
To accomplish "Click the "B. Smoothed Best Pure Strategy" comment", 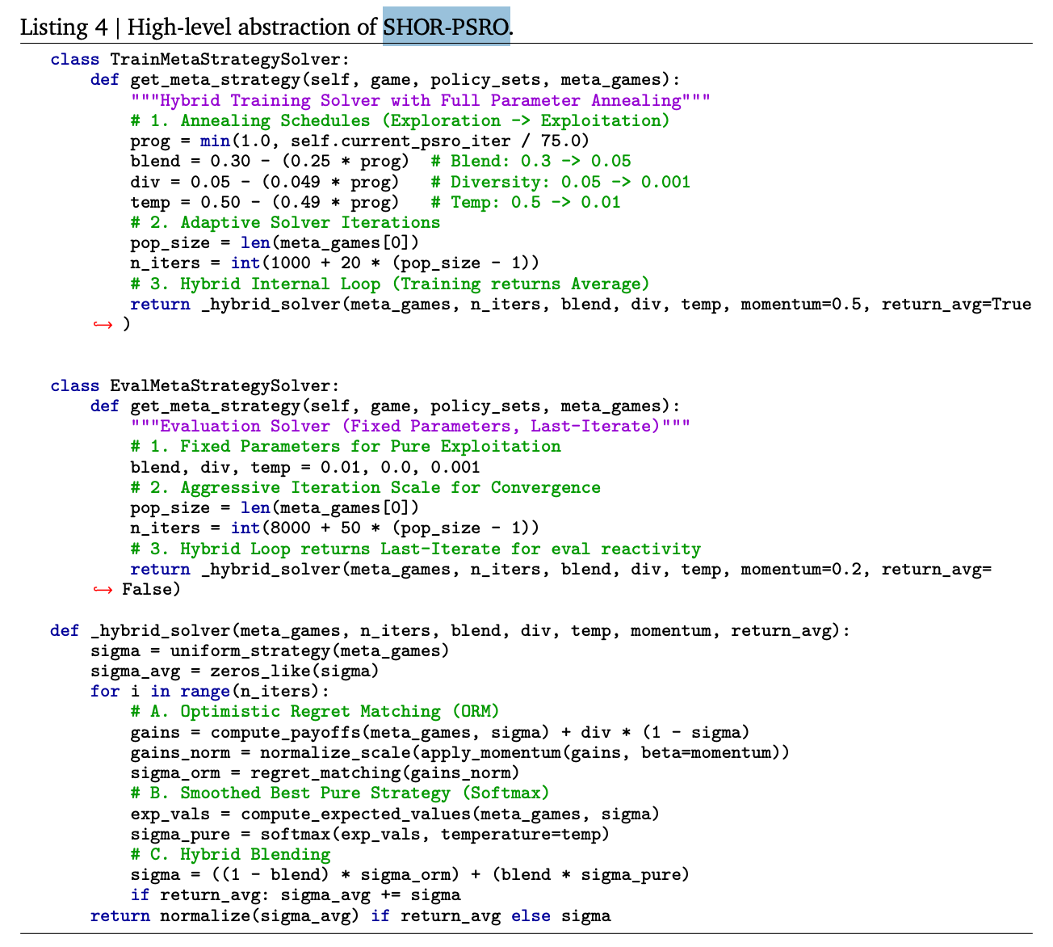I will 339,793.
